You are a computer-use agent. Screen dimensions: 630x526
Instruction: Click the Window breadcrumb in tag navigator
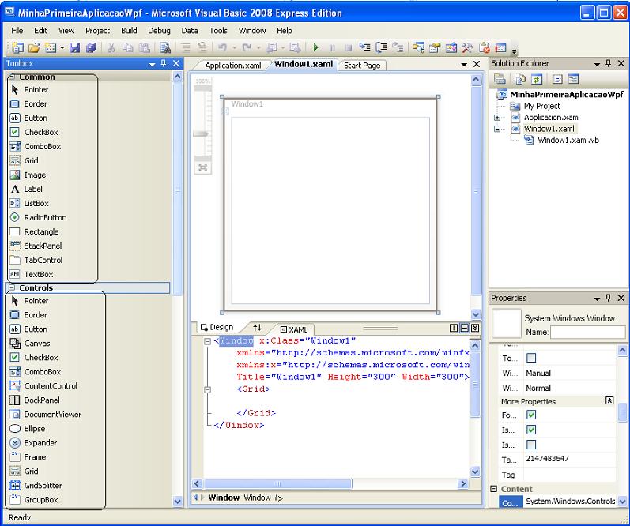tap(224, 498)
